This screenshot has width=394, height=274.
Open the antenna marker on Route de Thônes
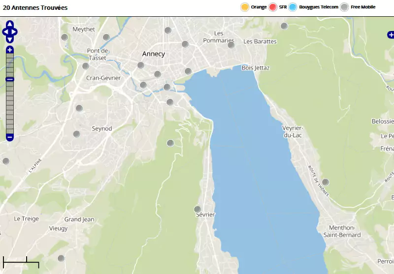326,182
